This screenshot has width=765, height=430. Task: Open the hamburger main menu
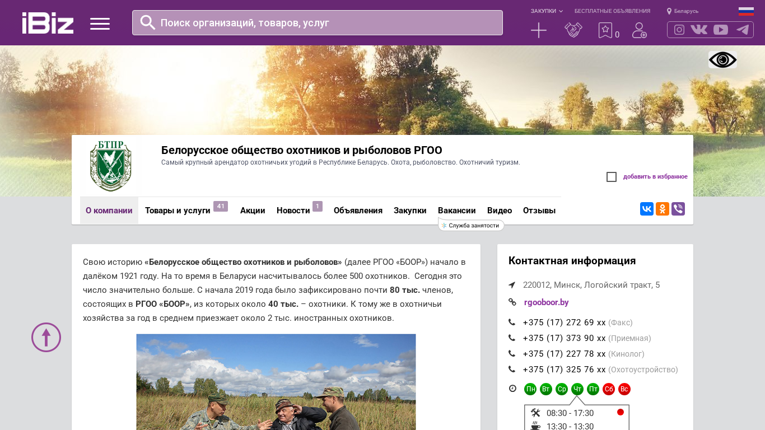pyautogui.click(x=100, y=24)
